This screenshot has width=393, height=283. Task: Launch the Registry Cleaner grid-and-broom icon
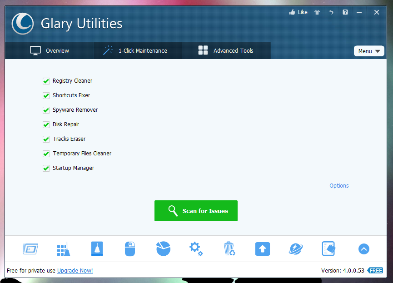[x=64, y=249]
